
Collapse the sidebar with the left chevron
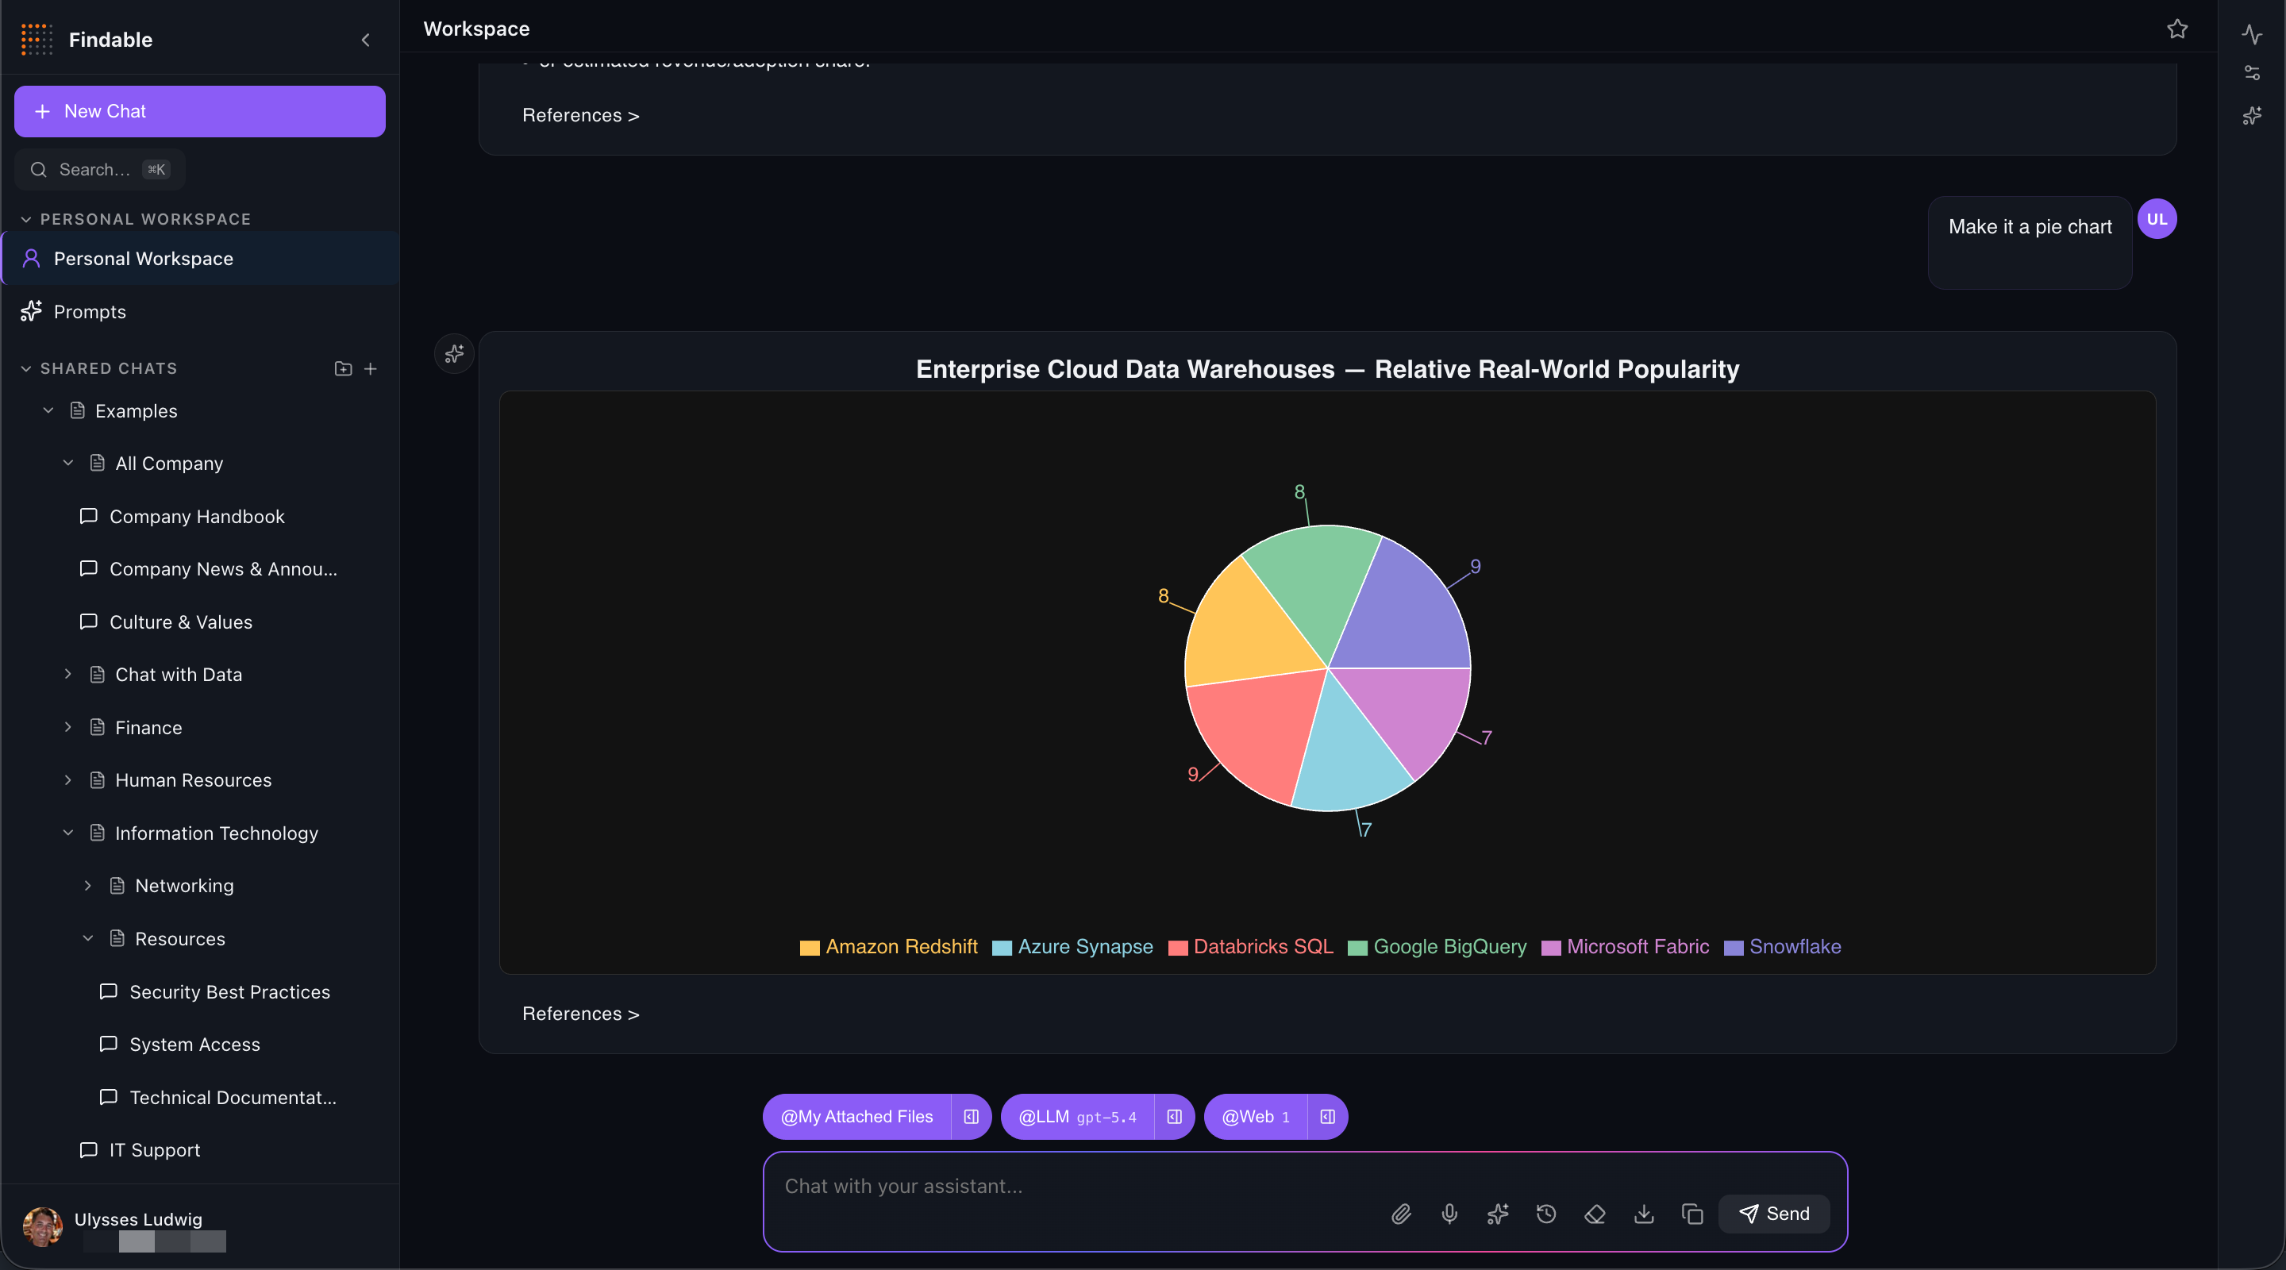coord(366,40)
